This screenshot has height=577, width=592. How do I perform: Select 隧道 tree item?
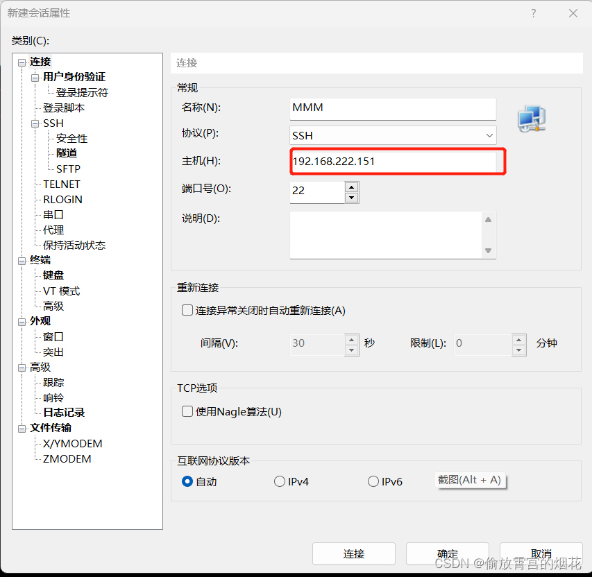(x=67, y=153)
